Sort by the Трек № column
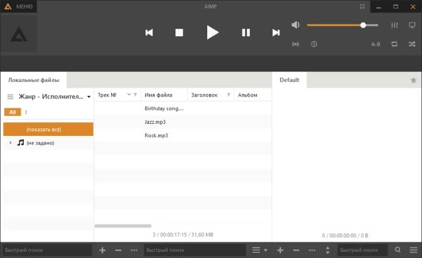Image resolution: width=422 pixels, height=258 pixels. coord(107,95)
